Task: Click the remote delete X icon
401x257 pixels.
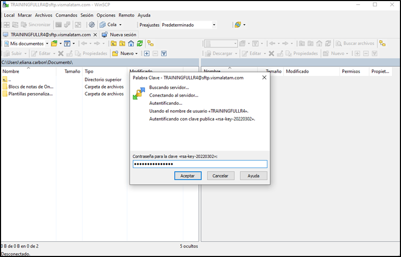Action: pos(271,53)
